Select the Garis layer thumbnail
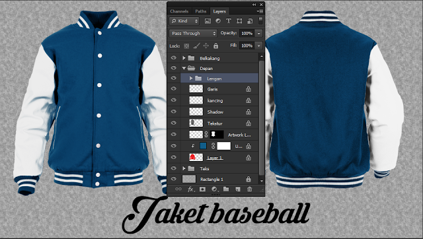Screen dimensions: 423x239 (x=196, y=88)
